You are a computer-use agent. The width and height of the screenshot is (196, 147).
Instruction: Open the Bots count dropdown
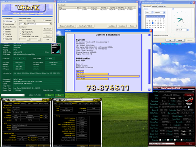tap(24, 24)
